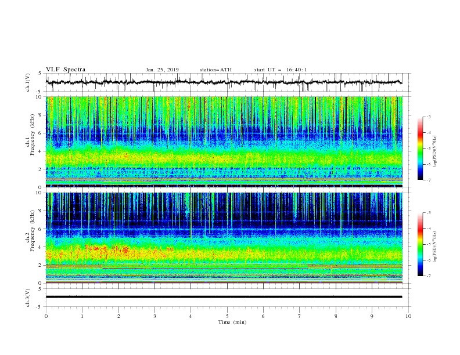Screen dimensions: 460x355
Task: Click the '2' frequency tick on ch.2 spectrogram
Action: pyautogui.click(x=41, y=265)
